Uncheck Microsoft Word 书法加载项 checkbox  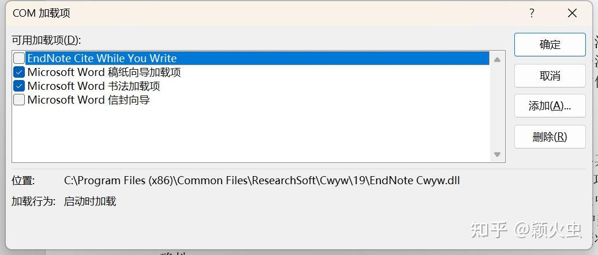point(19,86)
